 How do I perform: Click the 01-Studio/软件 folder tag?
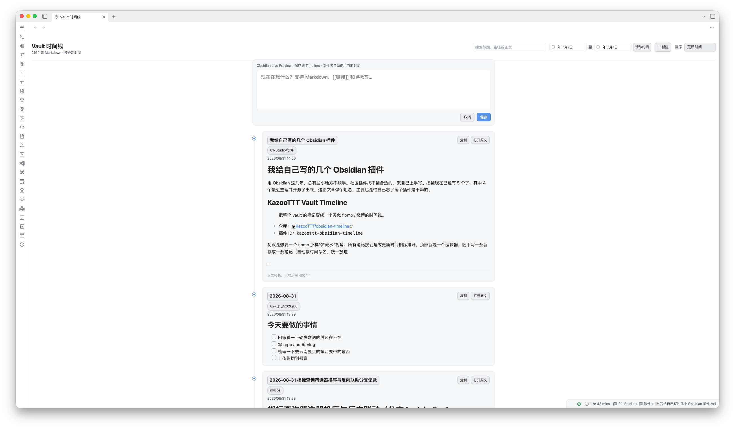click(x=281, y=151)
